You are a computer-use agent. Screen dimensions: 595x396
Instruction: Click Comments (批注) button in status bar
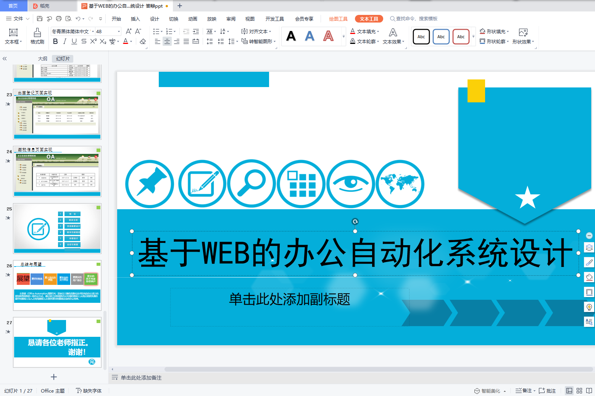click(547, 391)
